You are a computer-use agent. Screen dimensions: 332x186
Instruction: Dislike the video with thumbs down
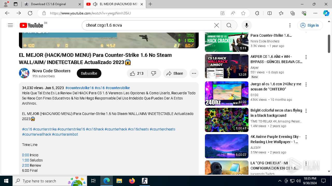tap(154, 73)
